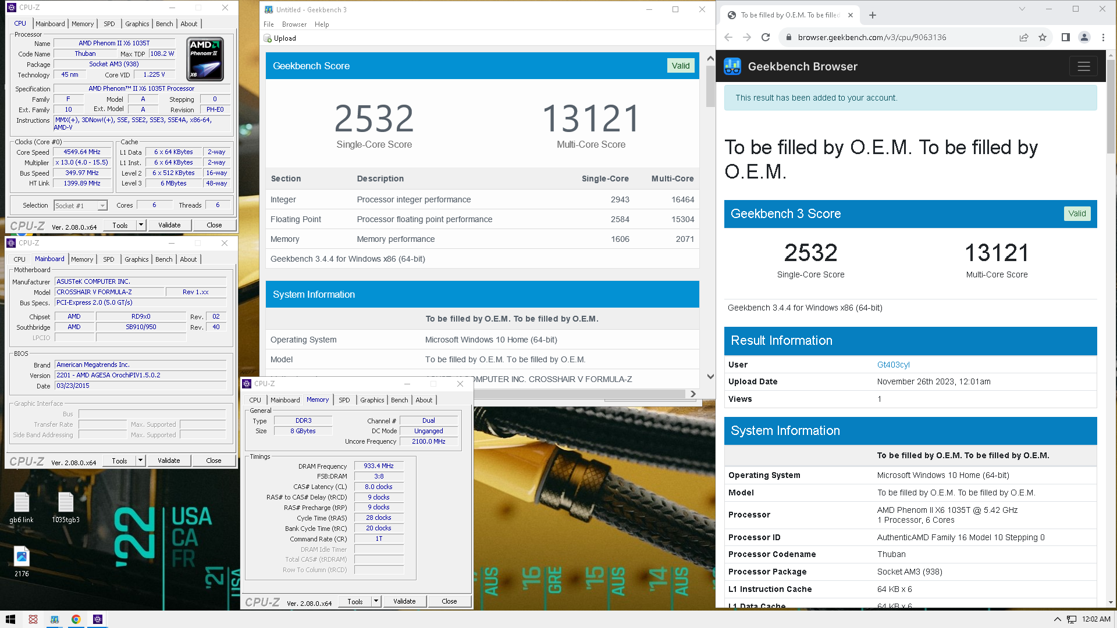Switch to Bench tab in top CPU-Z window
Image resolution: width=1117 pixels, height=628 pixels.
[x=165, y=24]
